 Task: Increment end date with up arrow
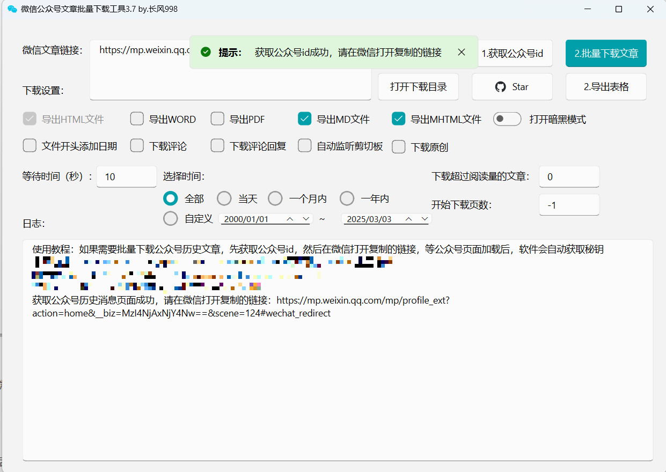point(409,219)
